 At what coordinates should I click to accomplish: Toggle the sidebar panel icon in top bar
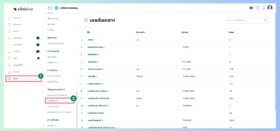tap(50, 8)
